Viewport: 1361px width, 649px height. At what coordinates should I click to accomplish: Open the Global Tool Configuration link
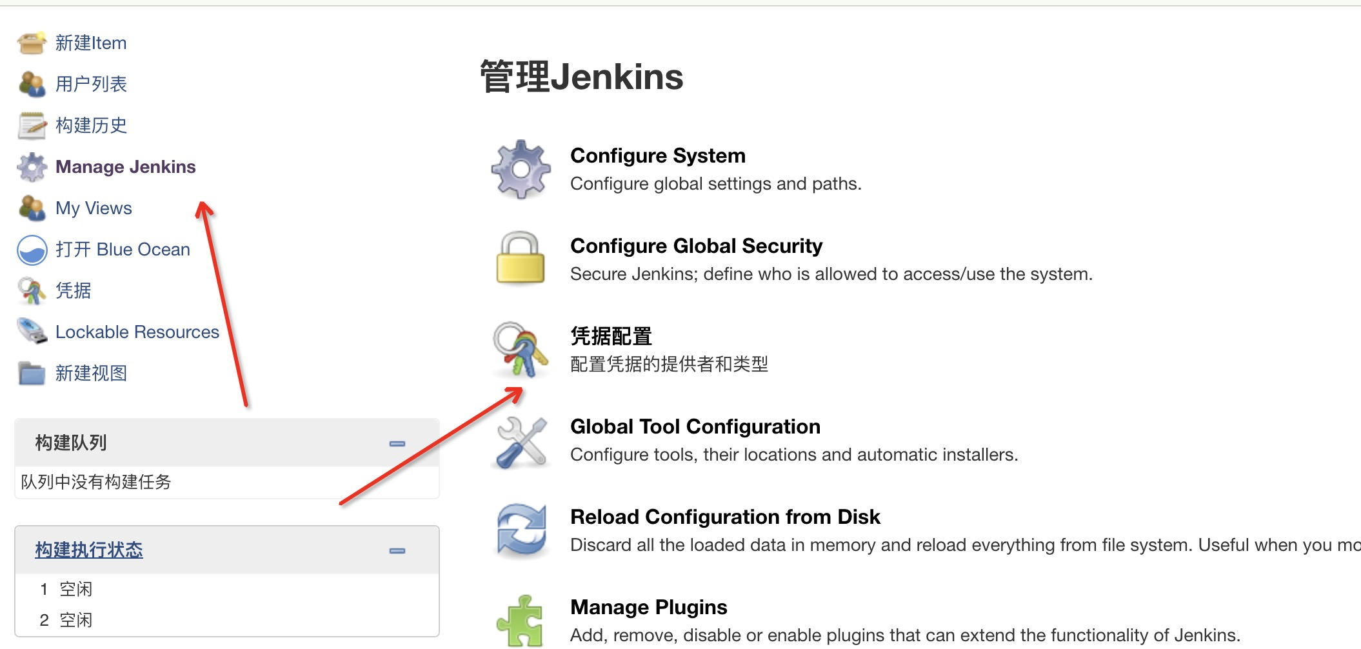[x=695, y=426]
